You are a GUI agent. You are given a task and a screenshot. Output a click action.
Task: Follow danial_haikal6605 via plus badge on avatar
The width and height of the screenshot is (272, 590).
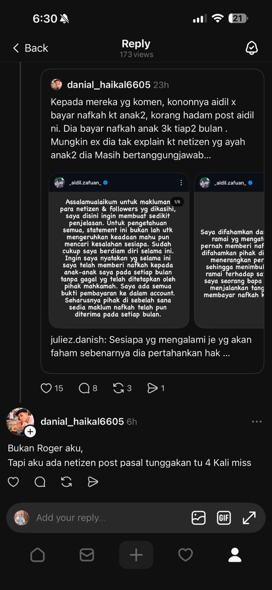coord(30,431)
